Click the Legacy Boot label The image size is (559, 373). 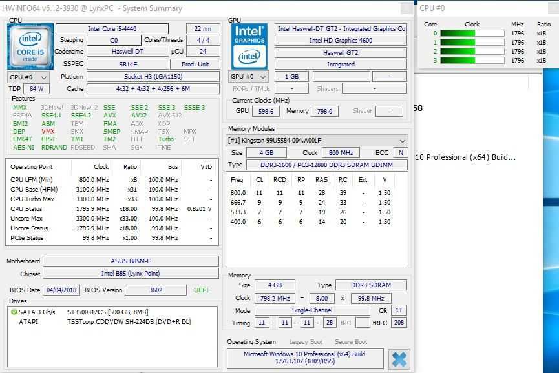(x=306, y=341)
